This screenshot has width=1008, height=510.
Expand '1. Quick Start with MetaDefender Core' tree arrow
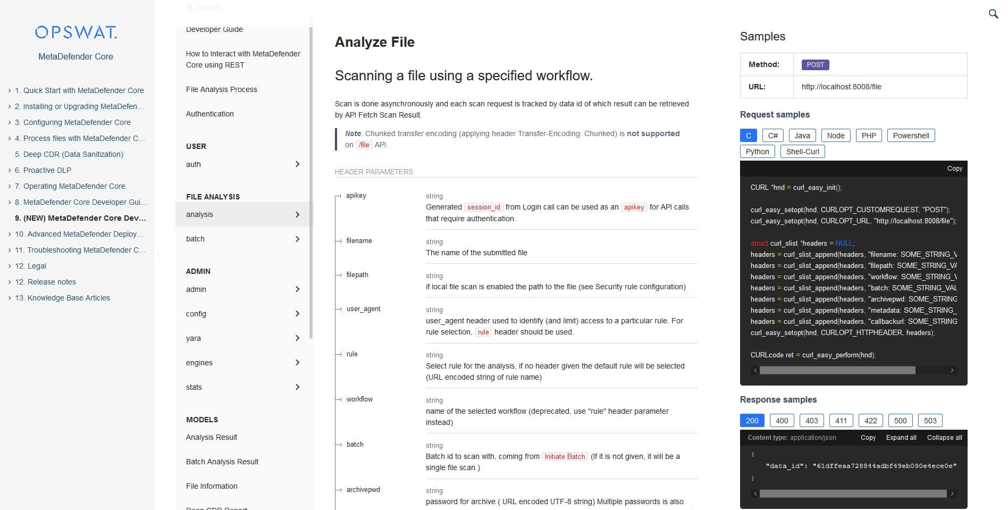(10, 91)
